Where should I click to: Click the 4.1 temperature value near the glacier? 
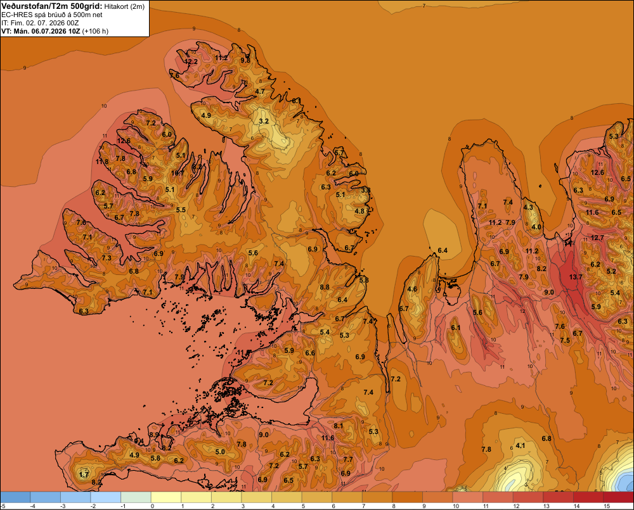point(521,445)
